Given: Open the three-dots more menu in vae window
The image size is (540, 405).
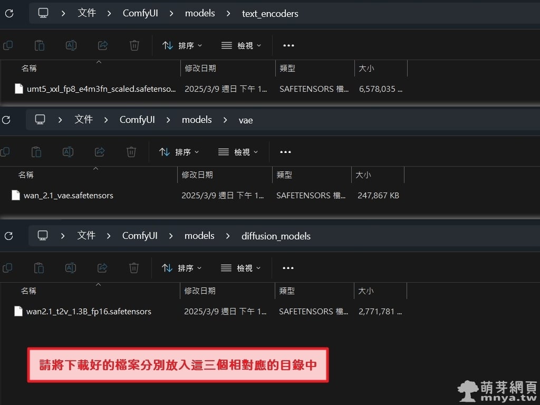Looking at the screenshot, I should click(285, 152).
